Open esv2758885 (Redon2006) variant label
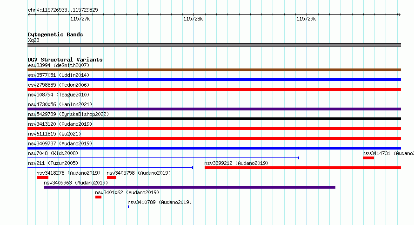Image resolution: width=414 pixels, height=225 pixels. (x=59, y=85)
